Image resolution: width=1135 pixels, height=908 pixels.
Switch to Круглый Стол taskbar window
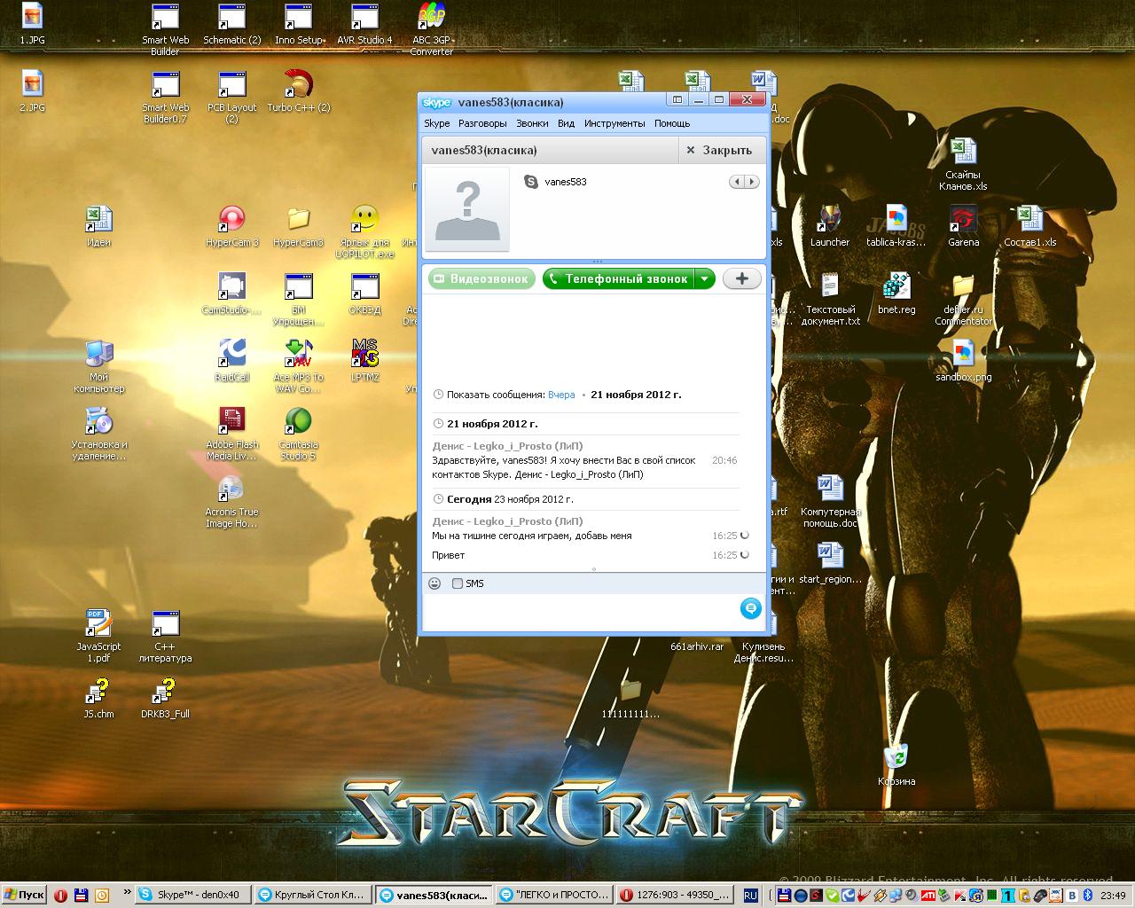click(312, 895)
